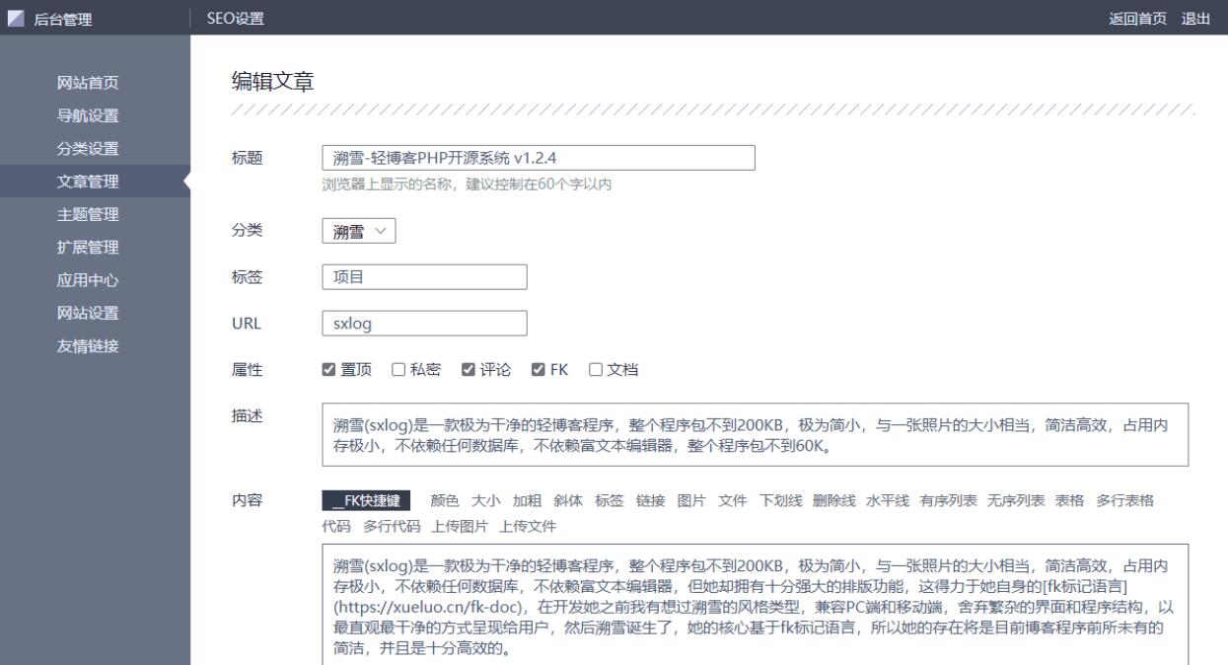Insert 有序列表 ordered list
Screen dimensions: 1228x665
click(948, 500)
